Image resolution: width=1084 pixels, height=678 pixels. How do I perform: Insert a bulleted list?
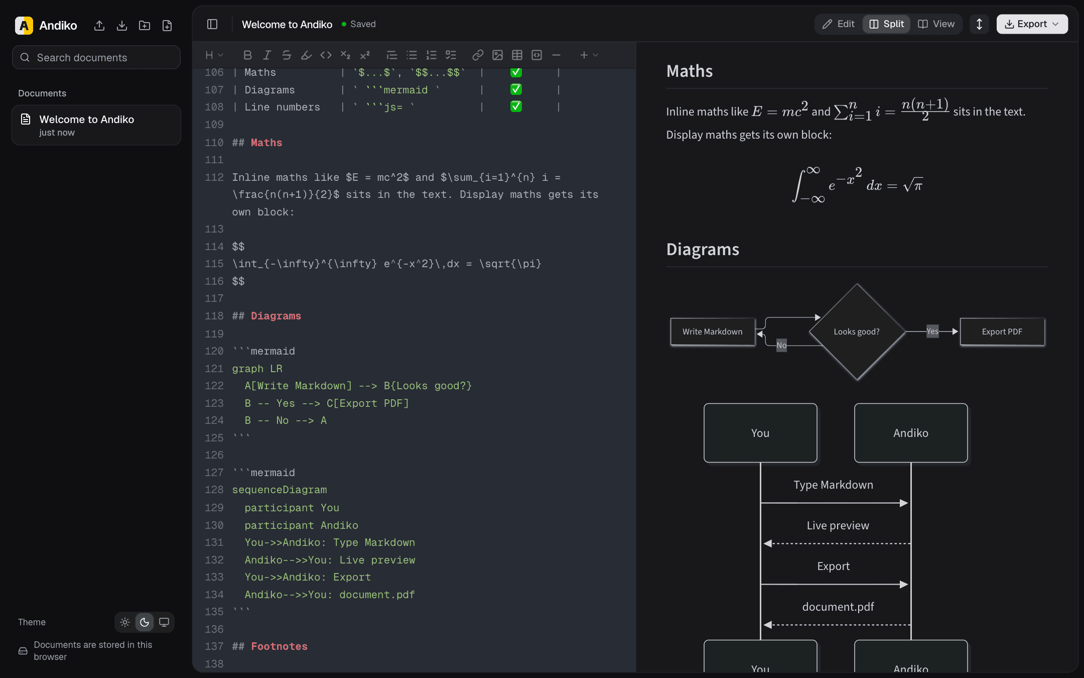pos(412,55)
